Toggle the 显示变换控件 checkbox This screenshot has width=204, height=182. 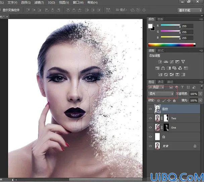tap(0, 10)
